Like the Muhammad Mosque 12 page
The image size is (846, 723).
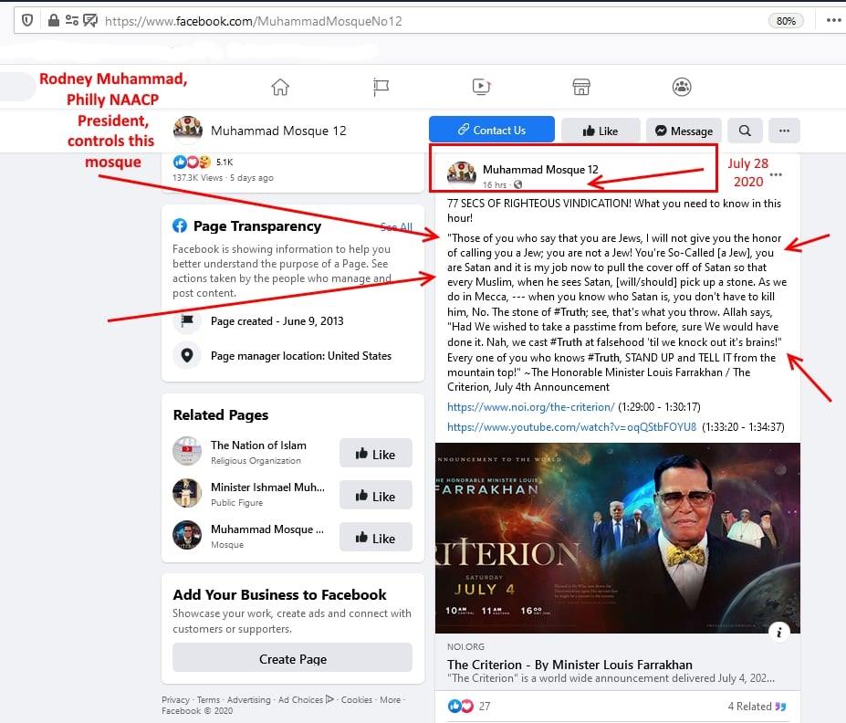click(x=601, y=131)
